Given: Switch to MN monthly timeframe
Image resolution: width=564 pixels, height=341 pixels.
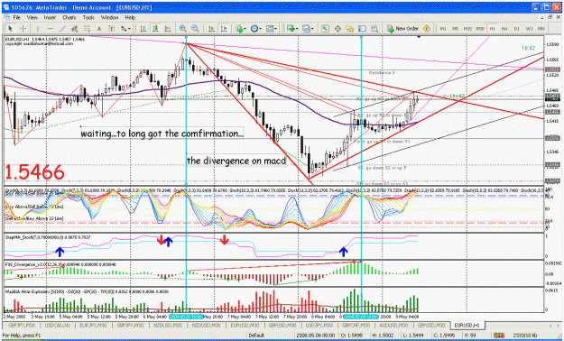Looking at the screenshot, I should pos(541,29).
